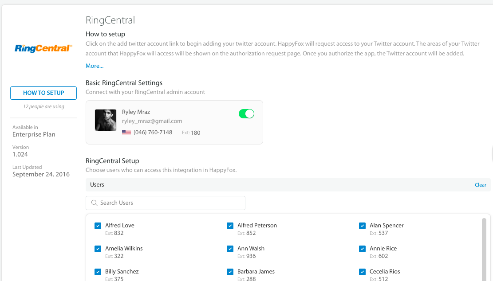Click the name Alfred Love

click(x=120, y=226)
